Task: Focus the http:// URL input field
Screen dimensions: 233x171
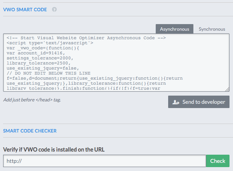Action: tap(104, 161)
